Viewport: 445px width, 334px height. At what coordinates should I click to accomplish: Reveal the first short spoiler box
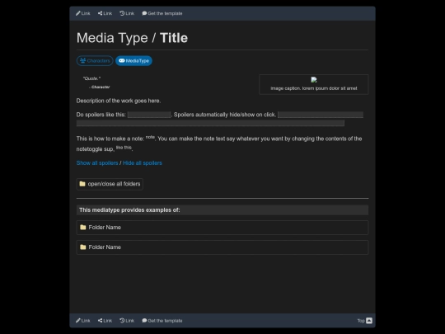point(149,115)
